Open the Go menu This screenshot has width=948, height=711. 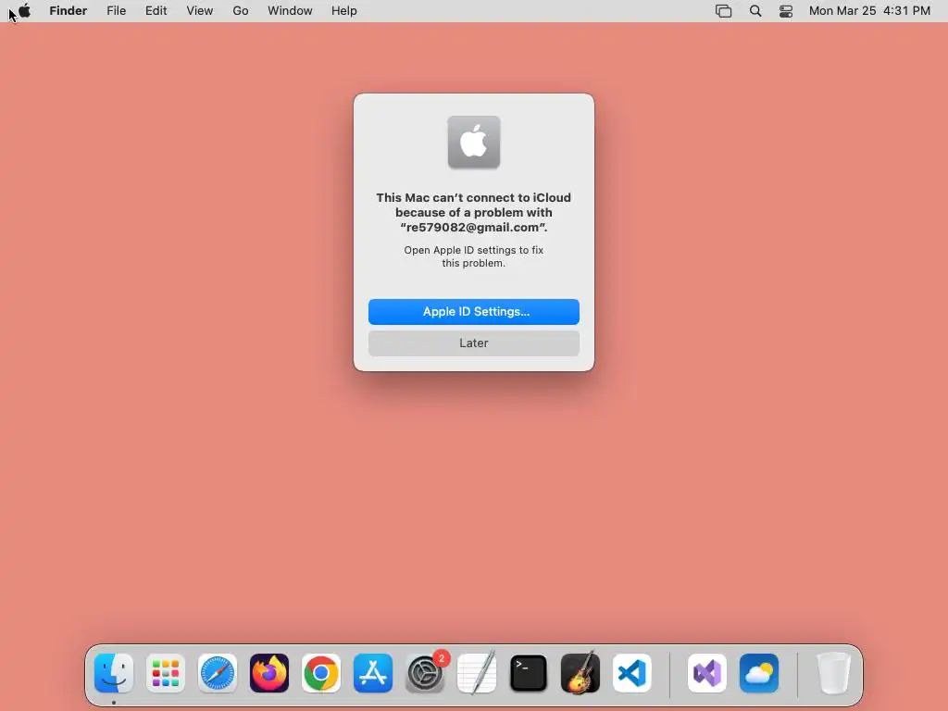click(241, 11)
